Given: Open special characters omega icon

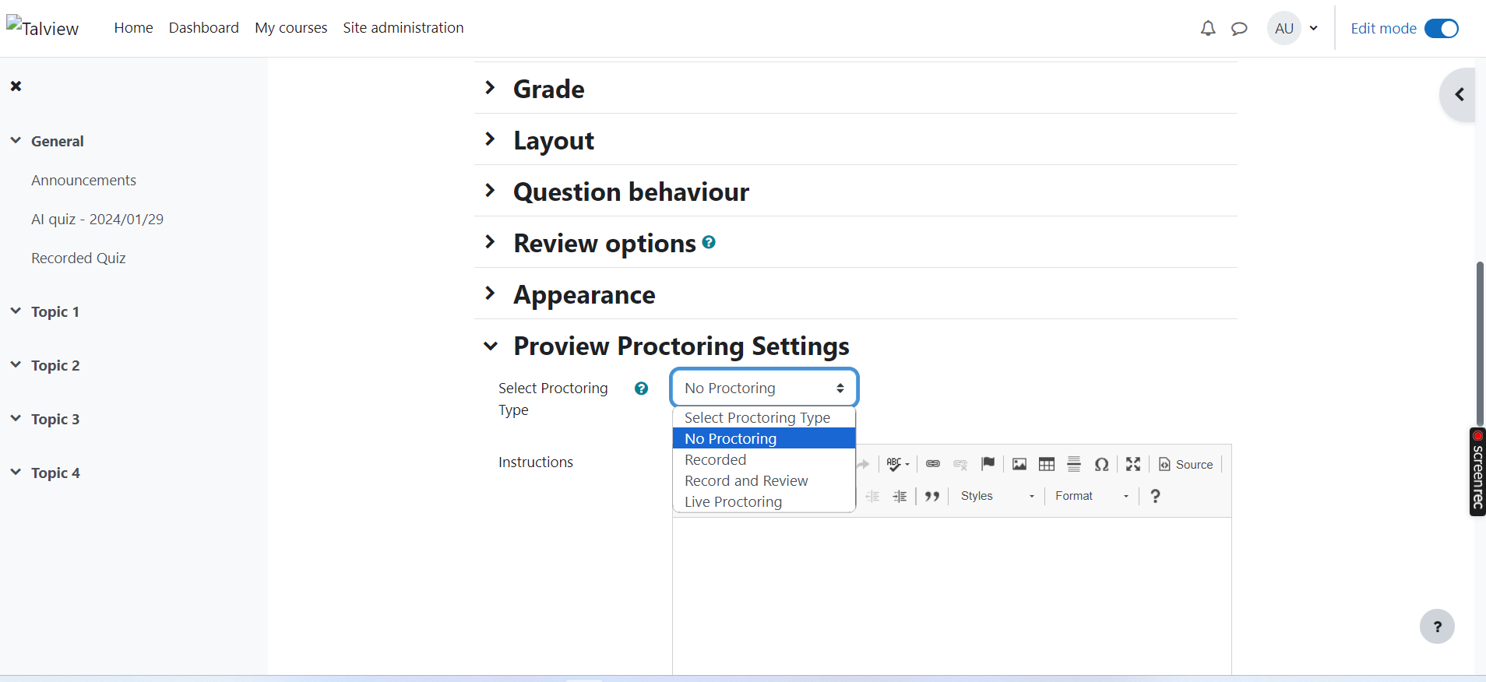Looking at the screenshot, I should (1101, 464).
